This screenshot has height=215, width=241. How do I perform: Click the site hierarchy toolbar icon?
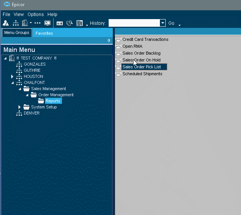(16, 23)
